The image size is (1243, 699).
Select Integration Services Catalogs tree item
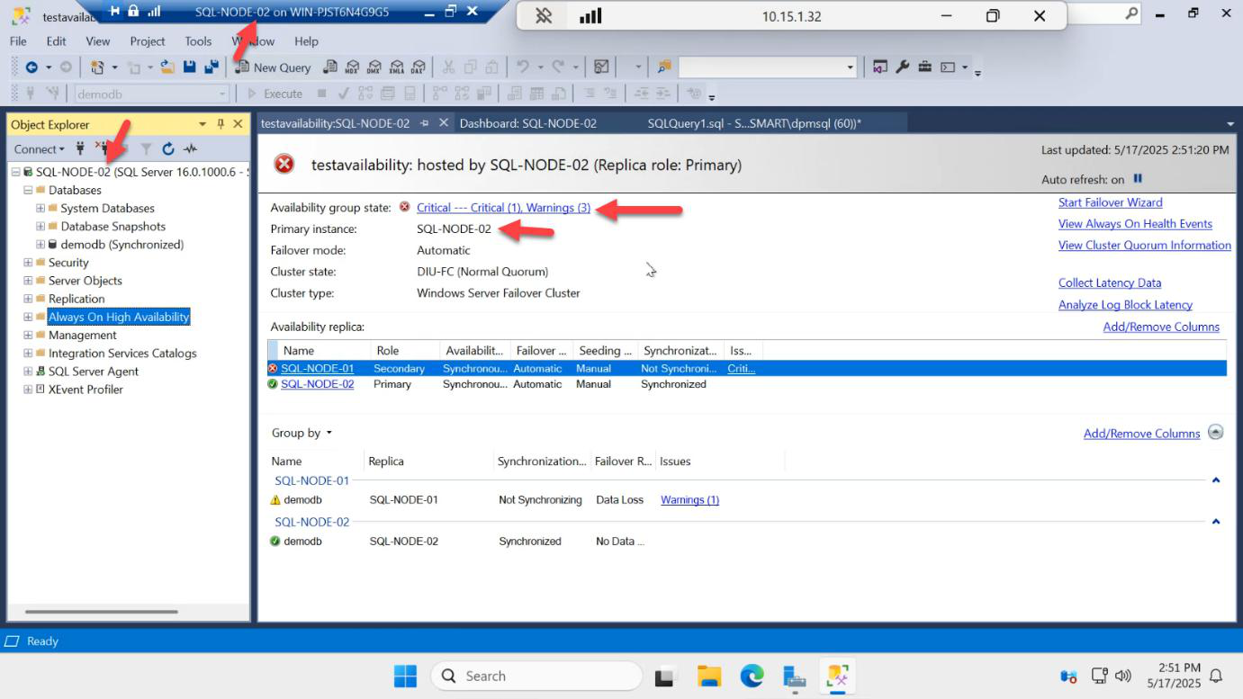coord(122,354)
